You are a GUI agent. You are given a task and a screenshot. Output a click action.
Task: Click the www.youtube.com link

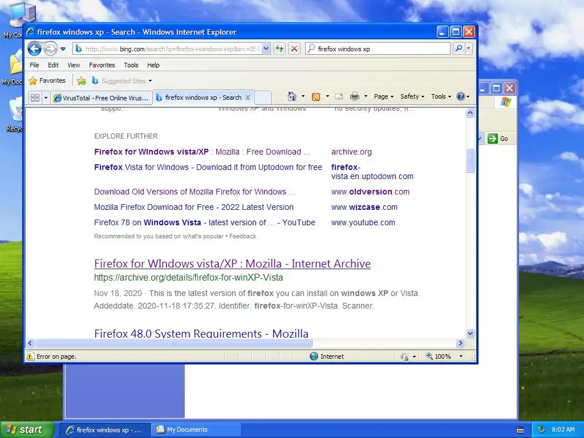(363, 222)
